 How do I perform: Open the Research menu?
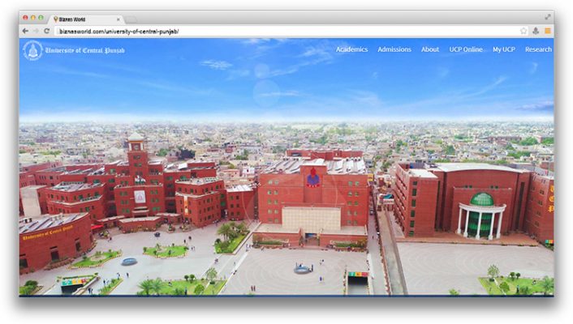click(x=538, y=49)
